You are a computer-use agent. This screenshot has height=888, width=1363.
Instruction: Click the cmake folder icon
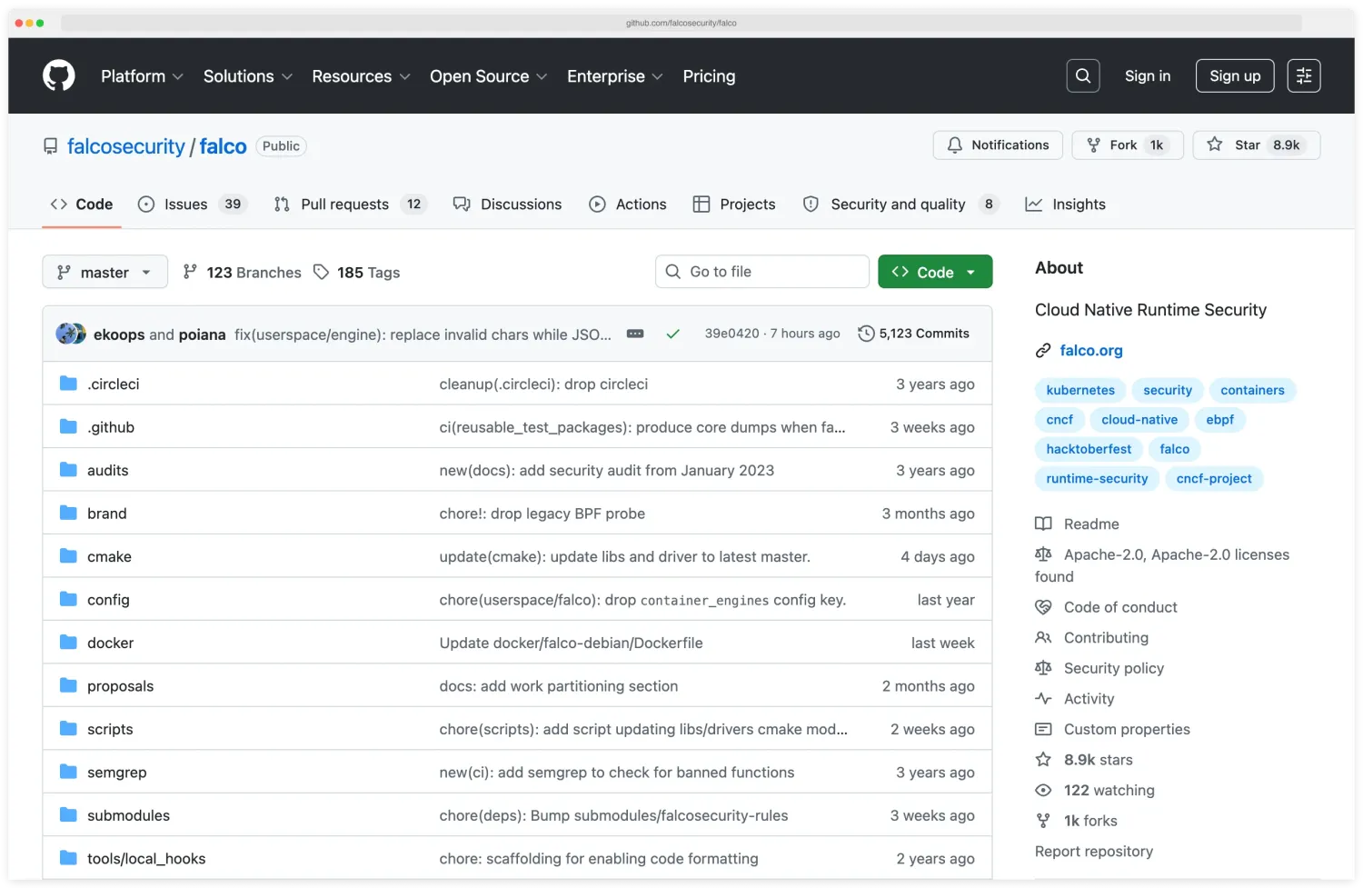[x=68, y=556]
